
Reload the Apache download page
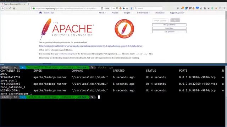click(x=10, y=8)
